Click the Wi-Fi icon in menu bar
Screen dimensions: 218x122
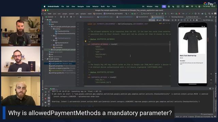click(x=192, y=6)
